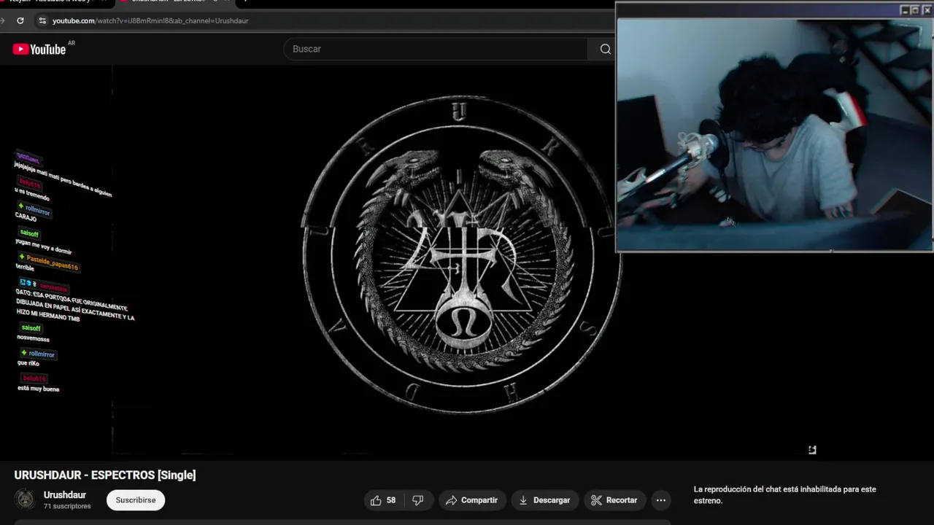The width and height of the screenshot is (934, 525).
Task: Dislike the video with thumbs-down icon
Action: tap(418, 500)
